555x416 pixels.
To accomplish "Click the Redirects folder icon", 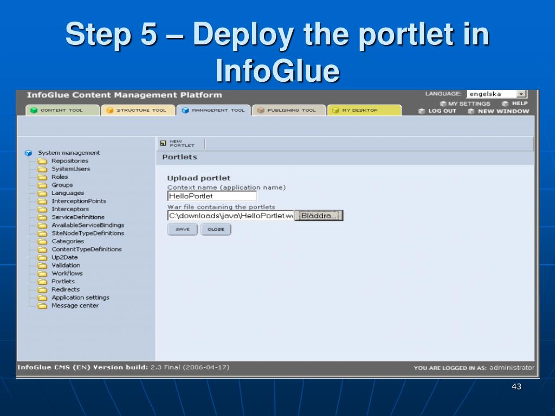I will (x=42, y=289).
